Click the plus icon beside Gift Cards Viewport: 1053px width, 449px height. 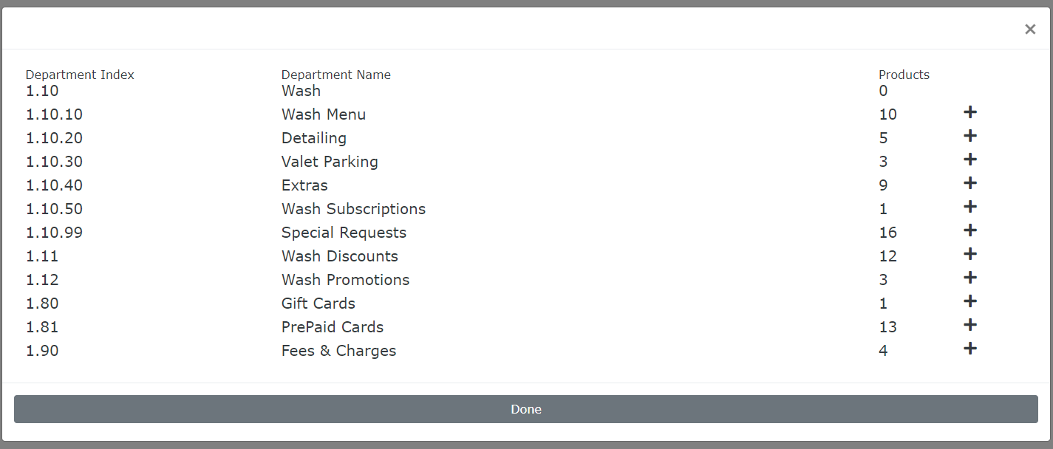(x=970, y=301)
